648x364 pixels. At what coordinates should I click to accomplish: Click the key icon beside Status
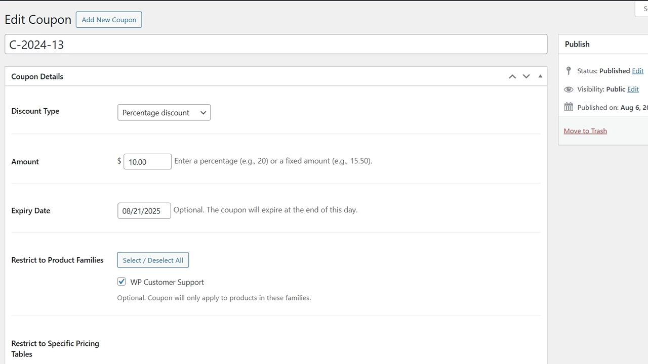(x=569, y=71)
